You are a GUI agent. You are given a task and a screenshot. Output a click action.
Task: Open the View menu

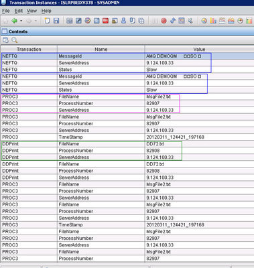click(x=31, y=11)
